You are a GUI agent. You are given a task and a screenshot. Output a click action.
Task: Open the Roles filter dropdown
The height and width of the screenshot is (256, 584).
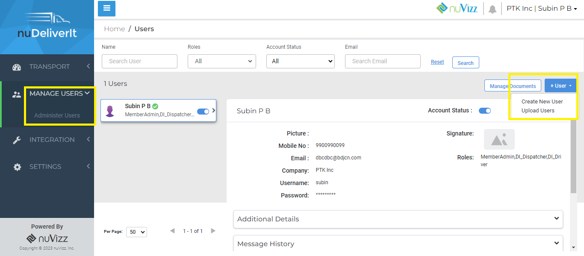[x=221, y=61]
